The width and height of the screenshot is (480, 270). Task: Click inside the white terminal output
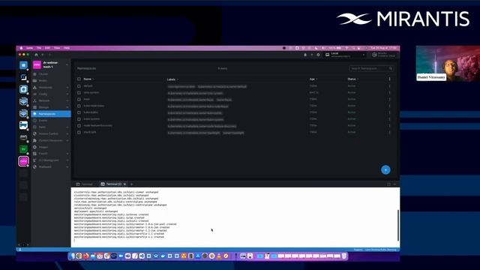tap(235, 217)
